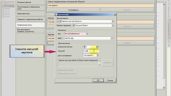This screenshot has height=96, width=171.
Task: Clear количество листов value with X button
Action: (x=84, y=47)
